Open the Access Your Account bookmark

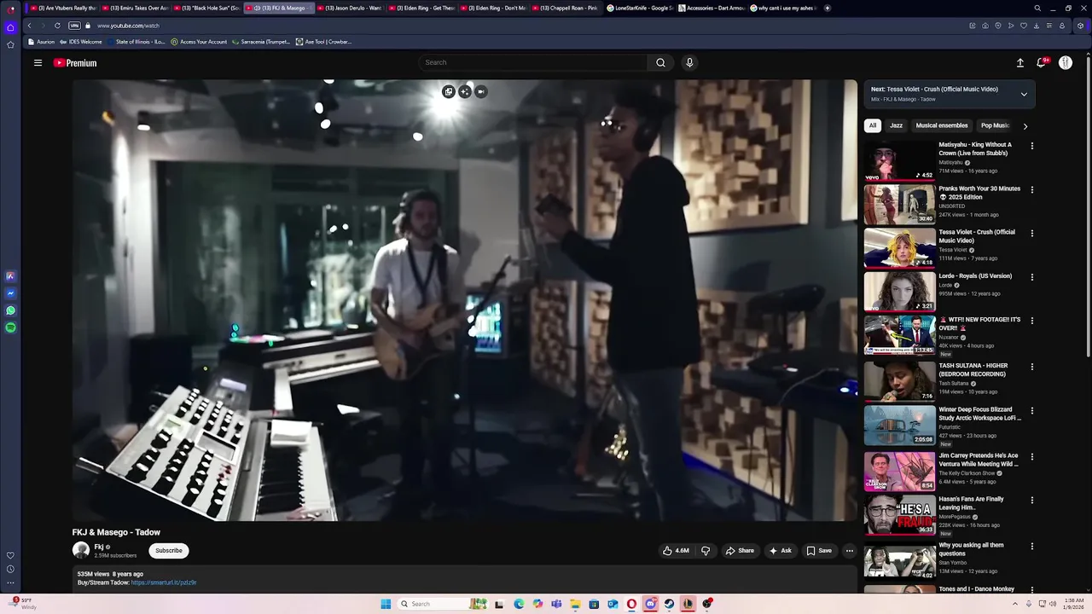199,42
